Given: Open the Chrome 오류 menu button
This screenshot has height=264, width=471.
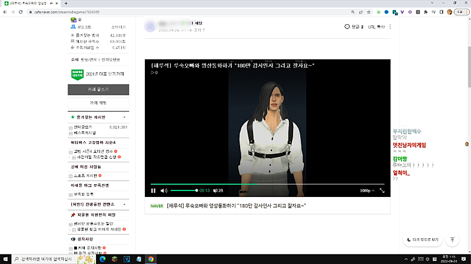Looking at the screenshot, I should pyautogui.click(x=462, y=12).
